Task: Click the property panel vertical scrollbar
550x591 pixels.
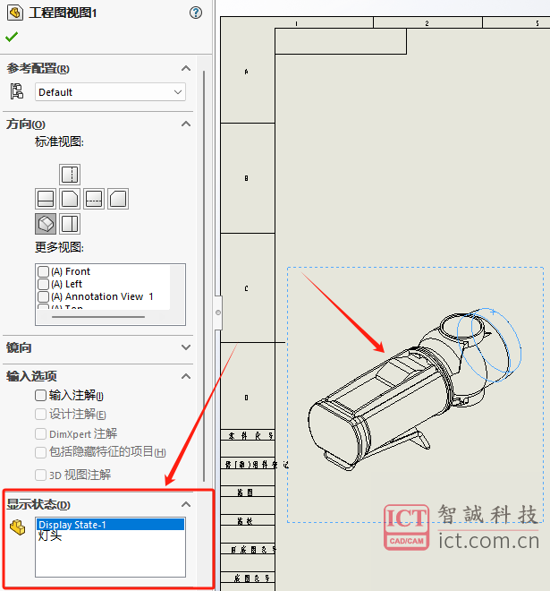Action: (x=204, y=275)
